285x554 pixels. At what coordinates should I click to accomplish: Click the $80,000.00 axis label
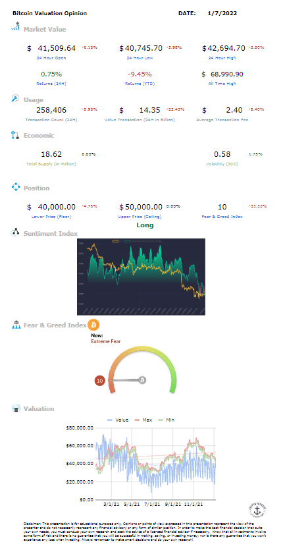coord(80,428)
